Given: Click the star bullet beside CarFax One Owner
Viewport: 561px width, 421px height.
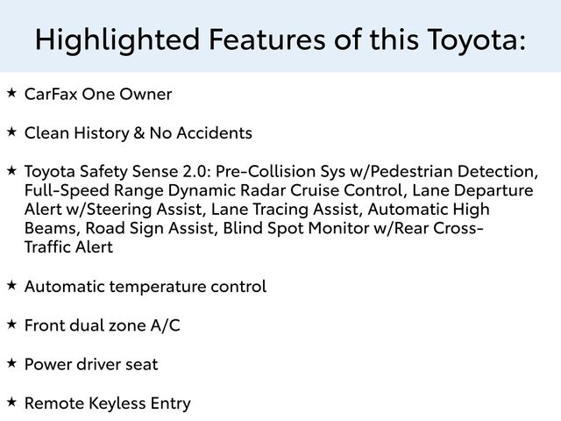Looking at the screenshot, I should click(11, 92).
